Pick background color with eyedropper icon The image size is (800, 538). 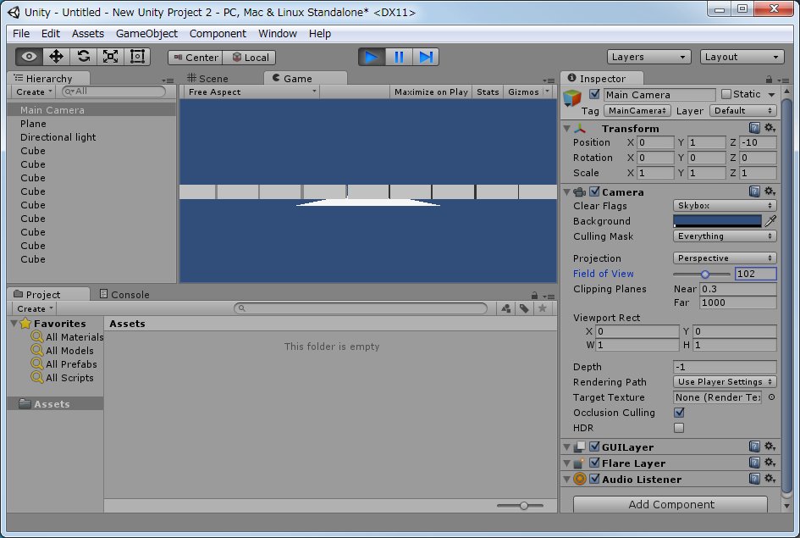click(770, 221)
